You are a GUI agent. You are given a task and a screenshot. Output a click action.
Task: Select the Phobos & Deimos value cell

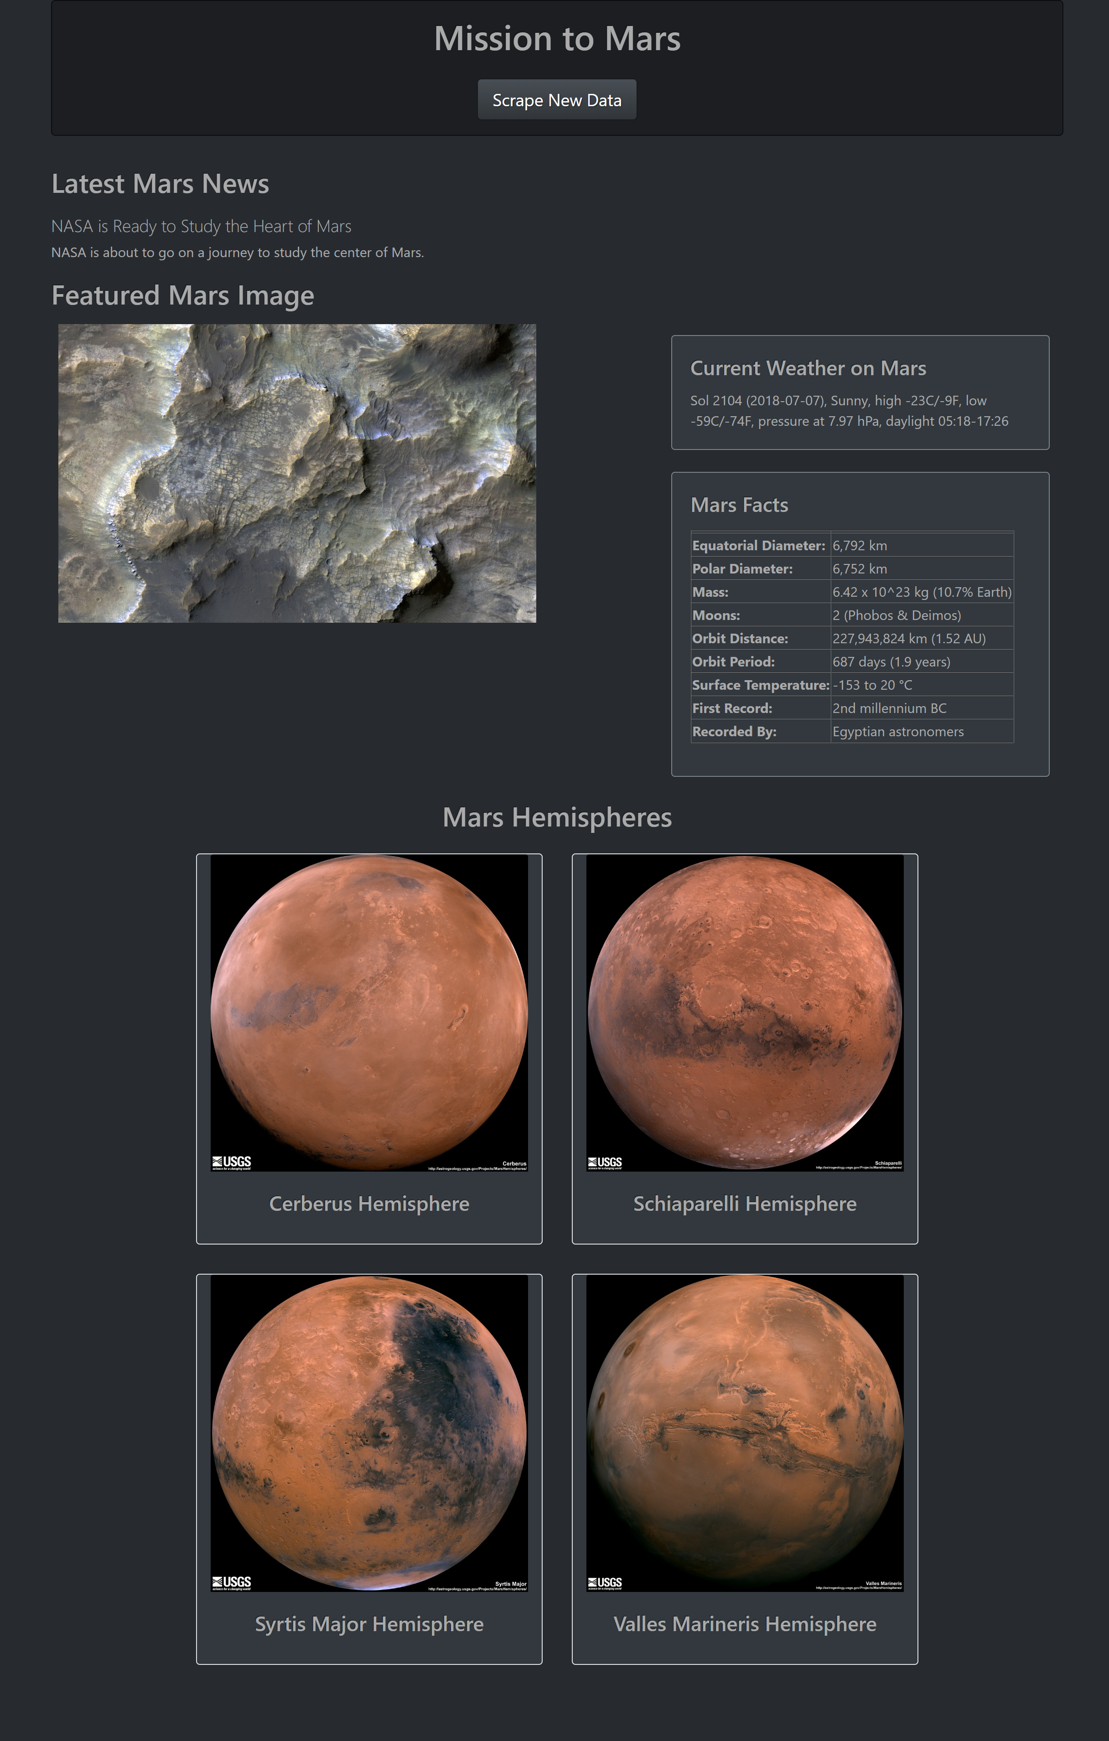click(922, 615)
